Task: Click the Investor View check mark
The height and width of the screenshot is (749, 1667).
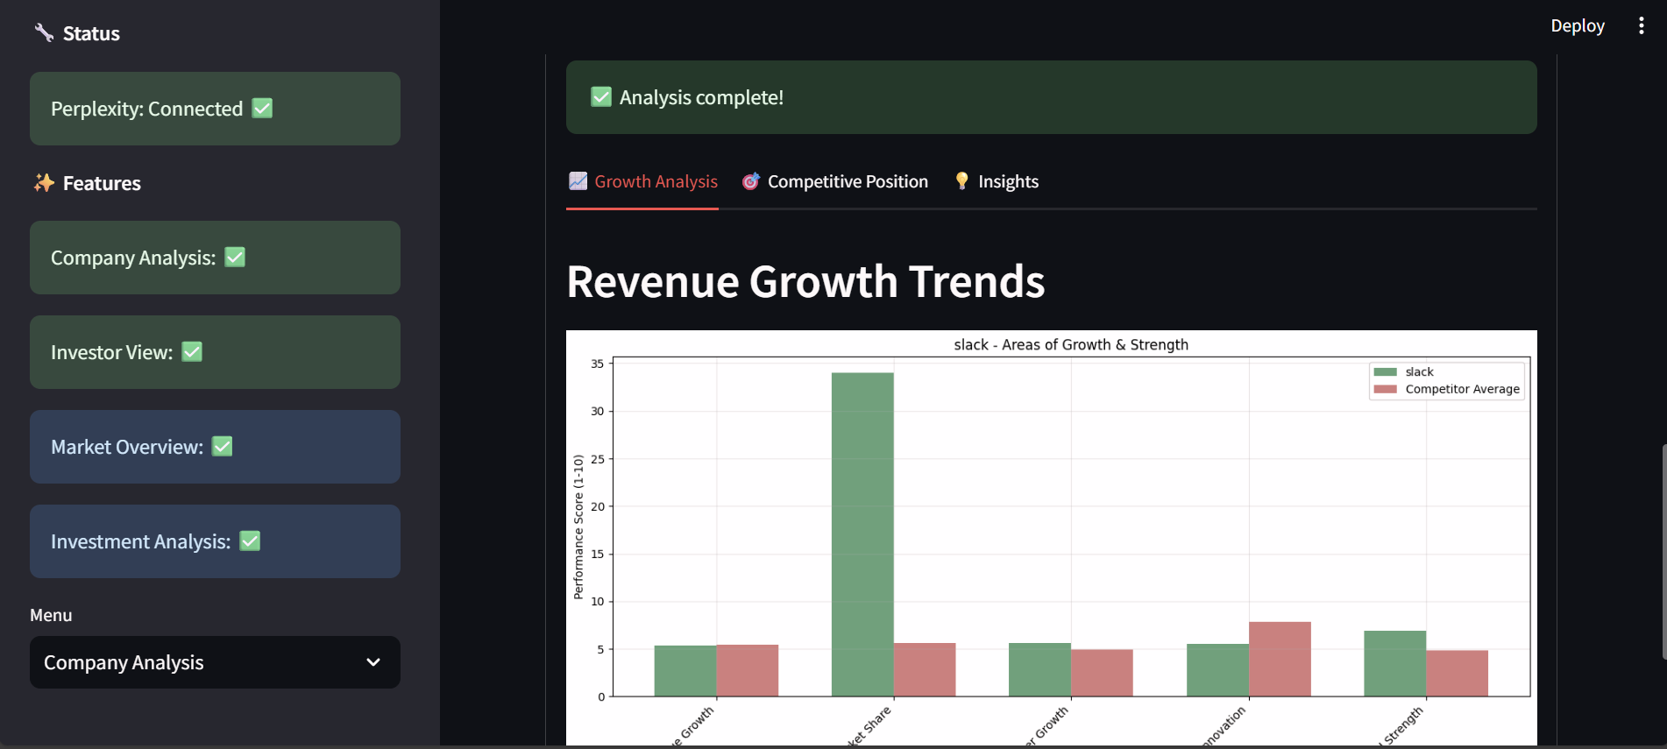Action: 192,351
